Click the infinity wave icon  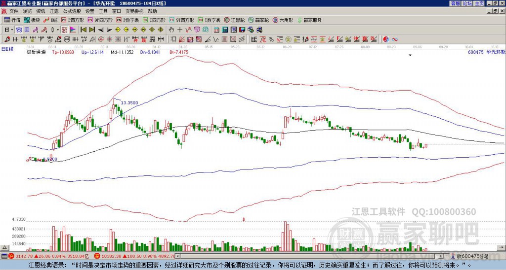(x=394, y=39)
